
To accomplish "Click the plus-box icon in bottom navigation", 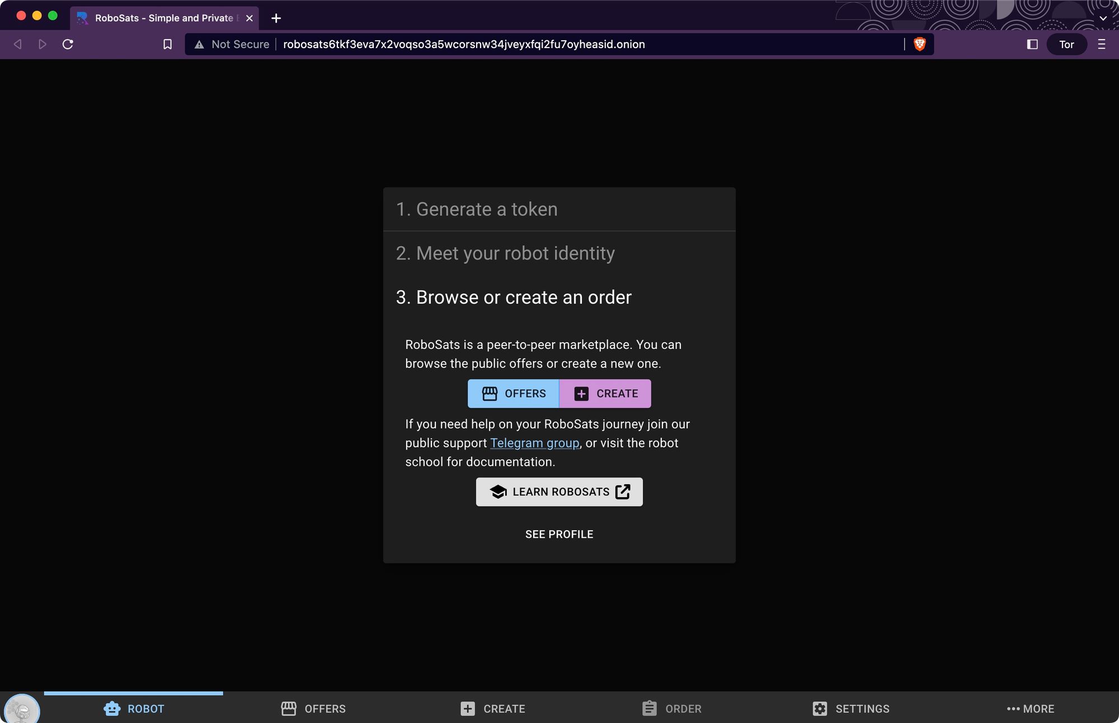I will (468, 708).
